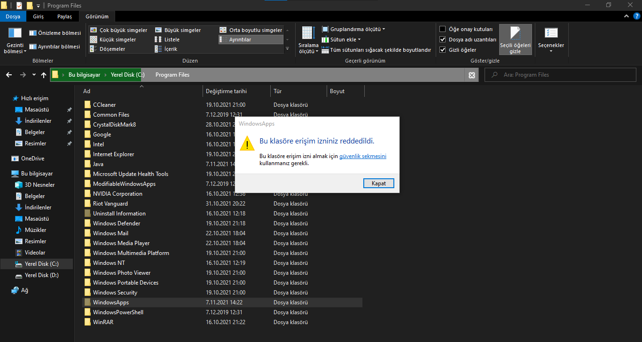Select the Görünüm tab
This screenshot has width=642, height=342.
point(97,16)
